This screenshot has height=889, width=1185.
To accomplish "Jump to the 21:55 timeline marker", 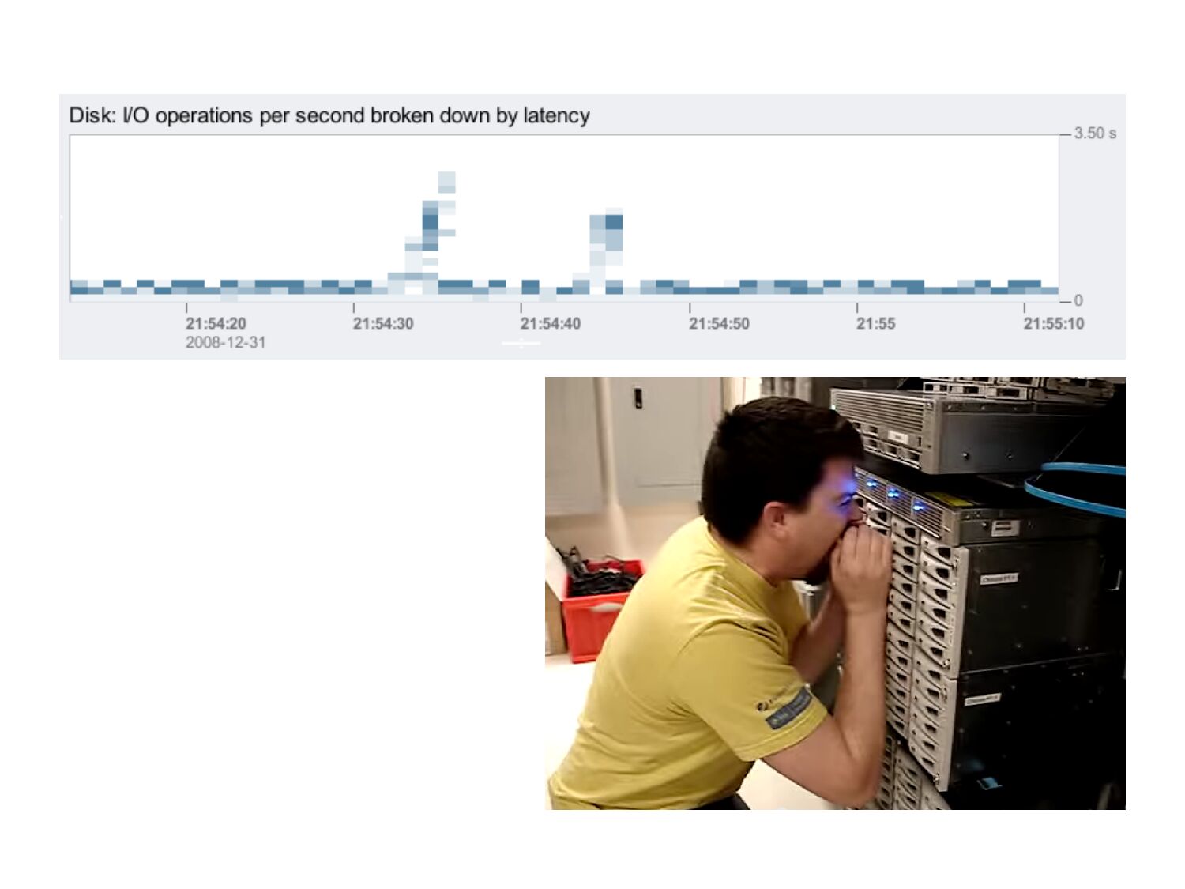I will click(x=875, y=323).
